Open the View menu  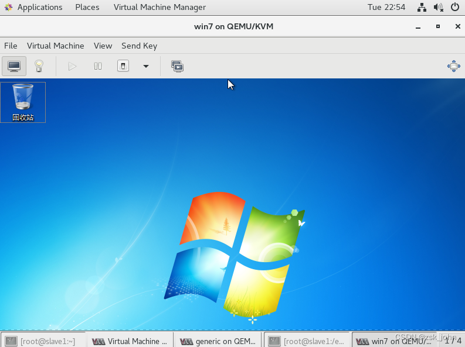click(103, 46)
